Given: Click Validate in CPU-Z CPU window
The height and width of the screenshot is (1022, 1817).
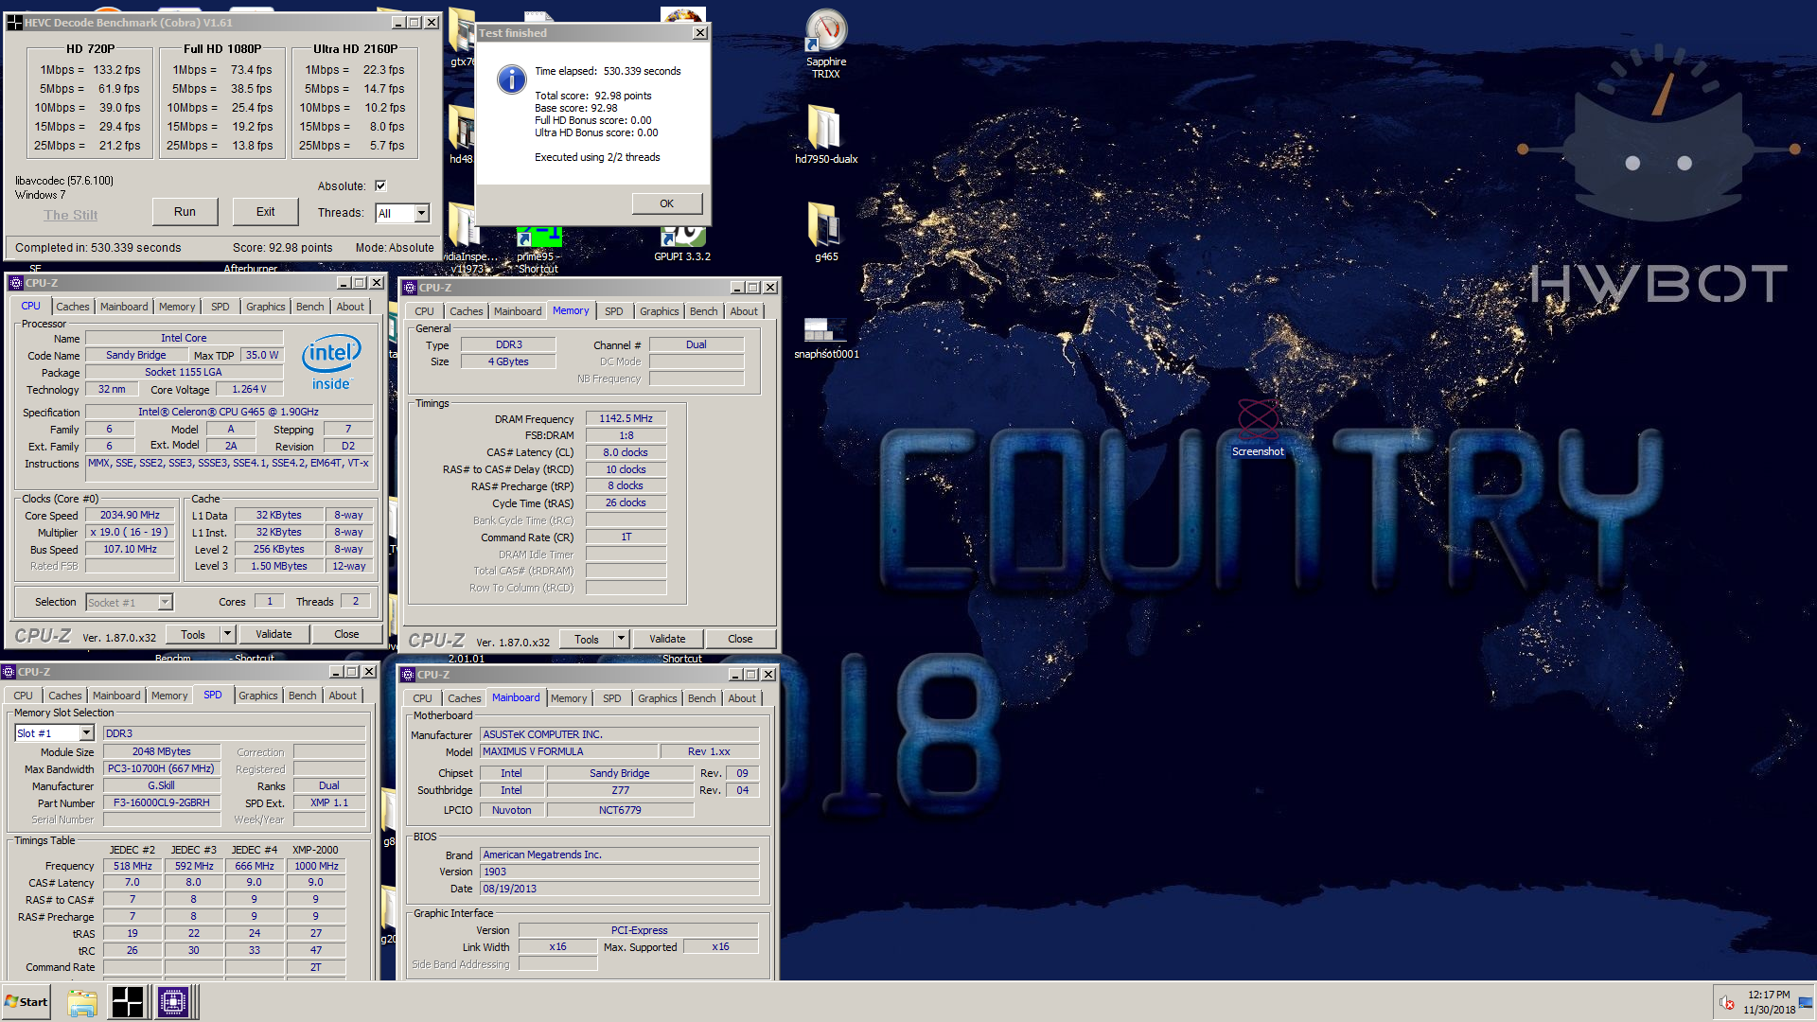Looking at the screenshot, I should [x=273, y=634].
